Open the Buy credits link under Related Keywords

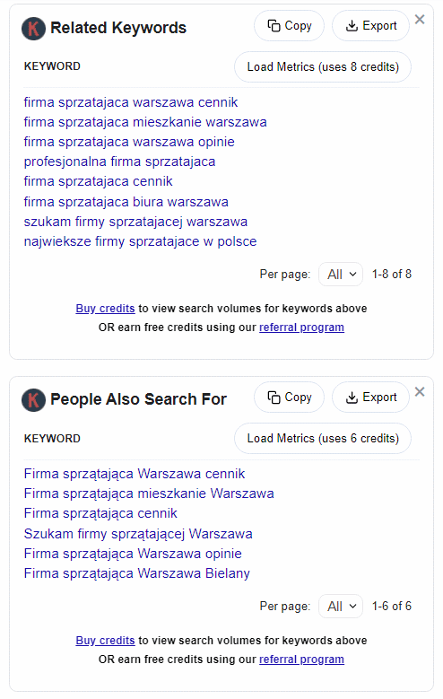[x=105, y=309]
